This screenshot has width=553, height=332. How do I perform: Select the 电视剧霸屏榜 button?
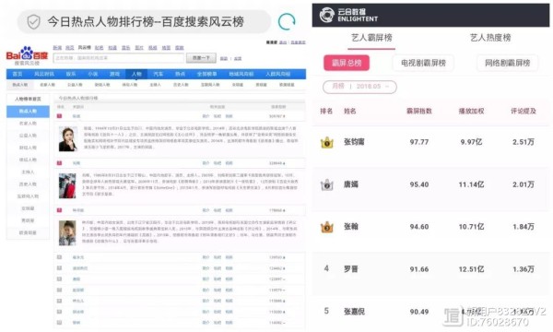tap(423, 63)
